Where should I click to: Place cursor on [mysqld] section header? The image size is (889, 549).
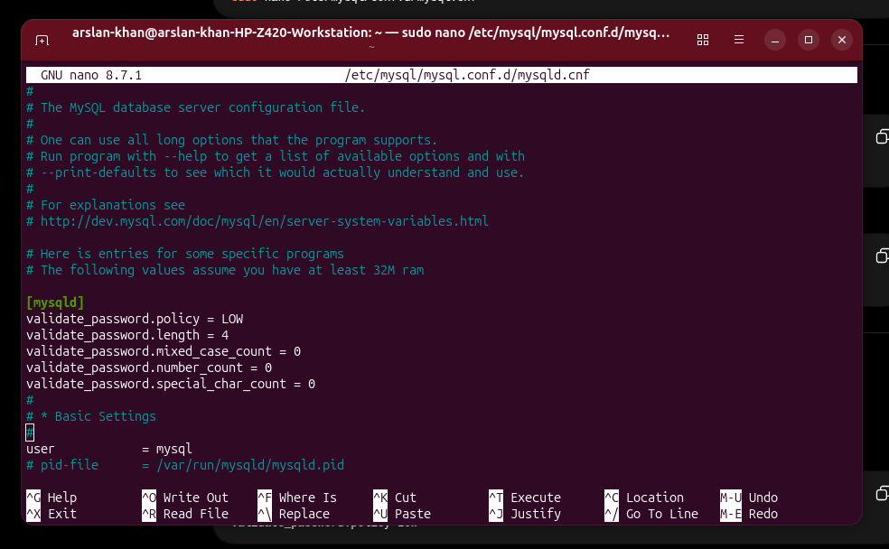coord(55,302)
